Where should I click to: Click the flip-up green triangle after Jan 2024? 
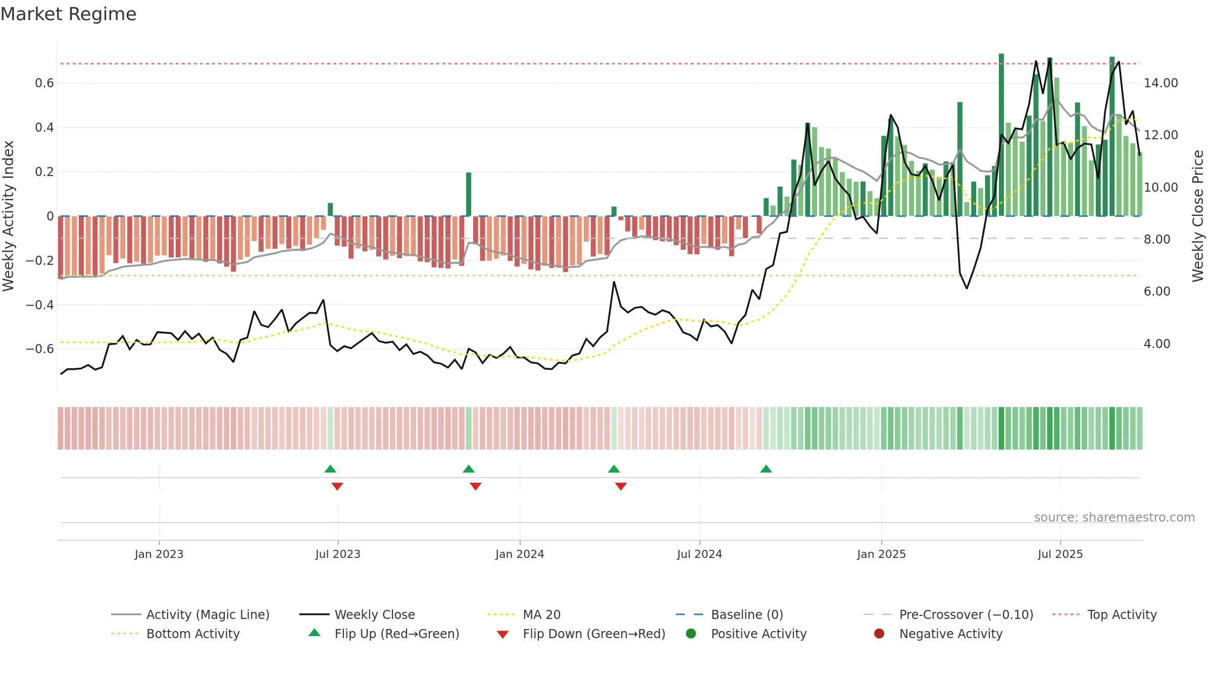pyautogui.click(x=614, y=469)
